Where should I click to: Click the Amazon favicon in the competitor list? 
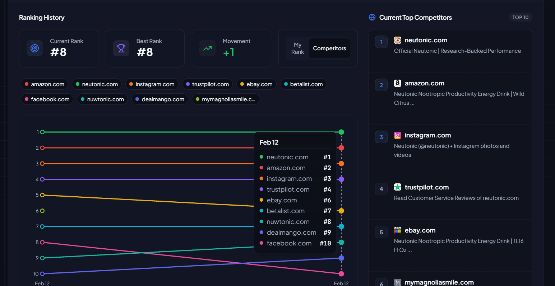pos(398,83)
